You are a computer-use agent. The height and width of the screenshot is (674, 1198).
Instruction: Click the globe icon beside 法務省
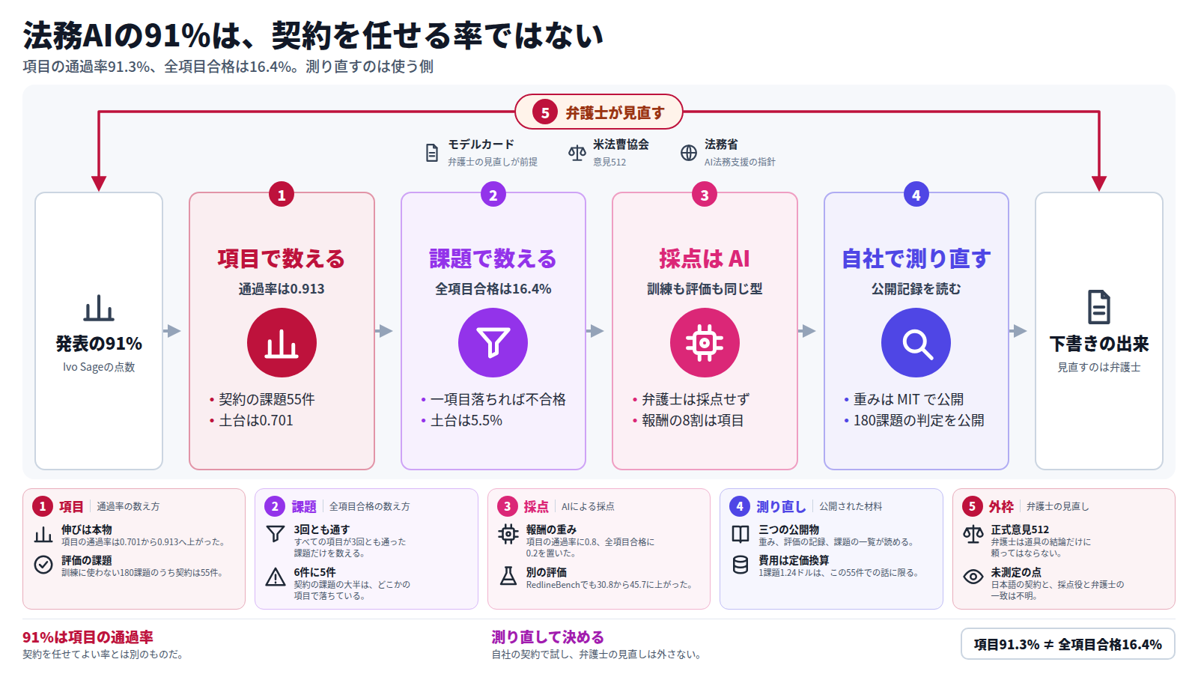[x=689, y=153]
